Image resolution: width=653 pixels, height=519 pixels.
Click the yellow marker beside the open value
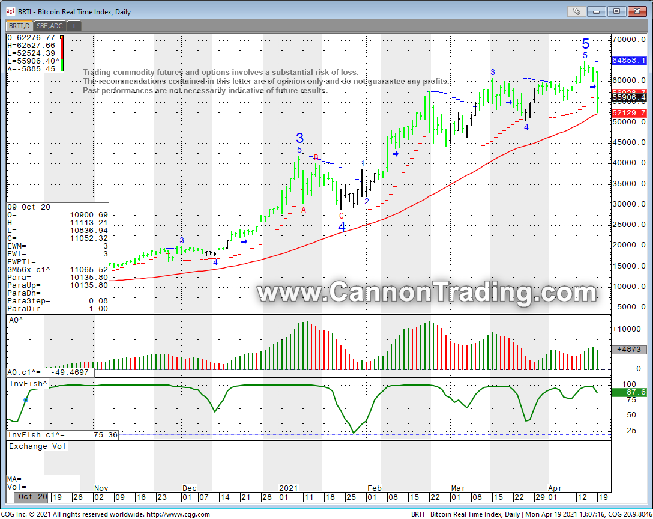click(x=62, y=37)
